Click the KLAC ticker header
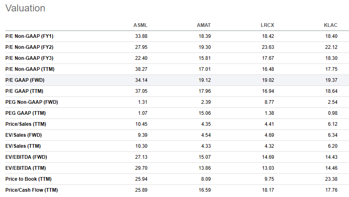The width and height of the screenshot is (349, 197). [x=331, y=25]
